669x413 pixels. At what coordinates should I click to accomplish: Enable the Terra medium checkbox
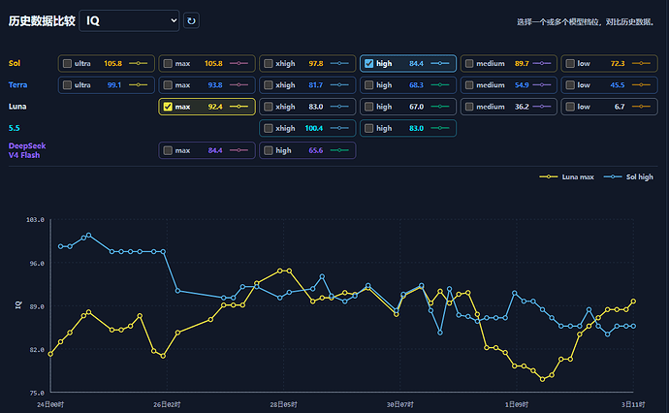coord(469,85)
